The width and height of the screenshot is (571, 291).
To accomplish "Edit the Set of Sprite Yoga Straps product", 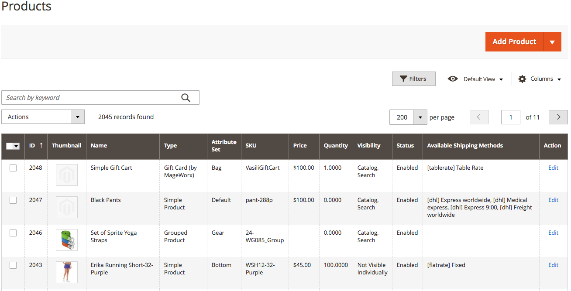I will 553,233.
